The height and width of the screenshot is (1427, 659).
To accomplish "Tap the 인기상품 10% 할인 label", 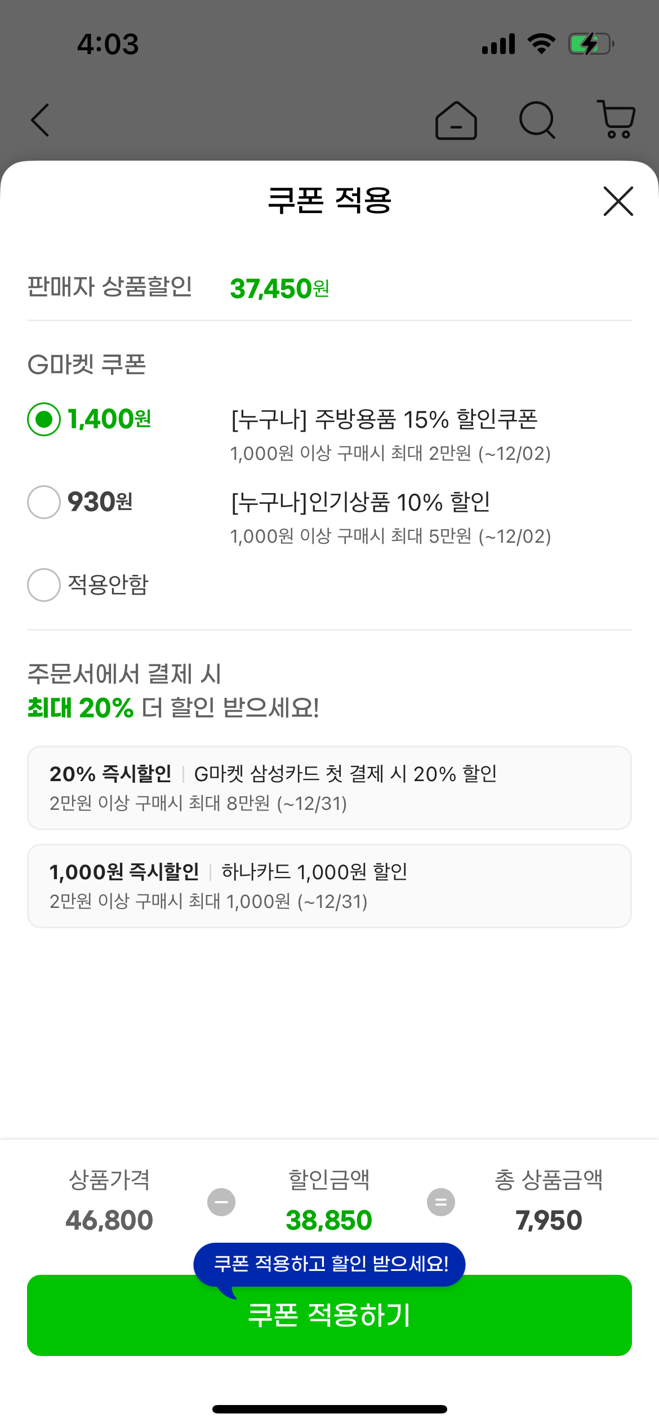I will coord(360,502).
